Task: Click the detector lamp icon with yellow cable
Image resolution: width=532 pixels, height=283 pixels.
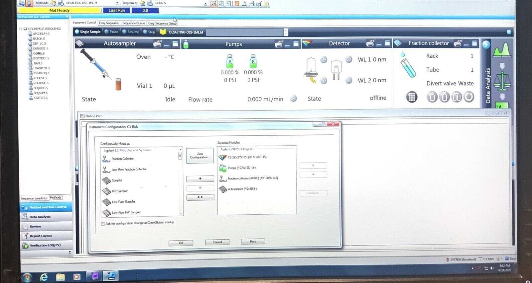Action: click(311, 70)
